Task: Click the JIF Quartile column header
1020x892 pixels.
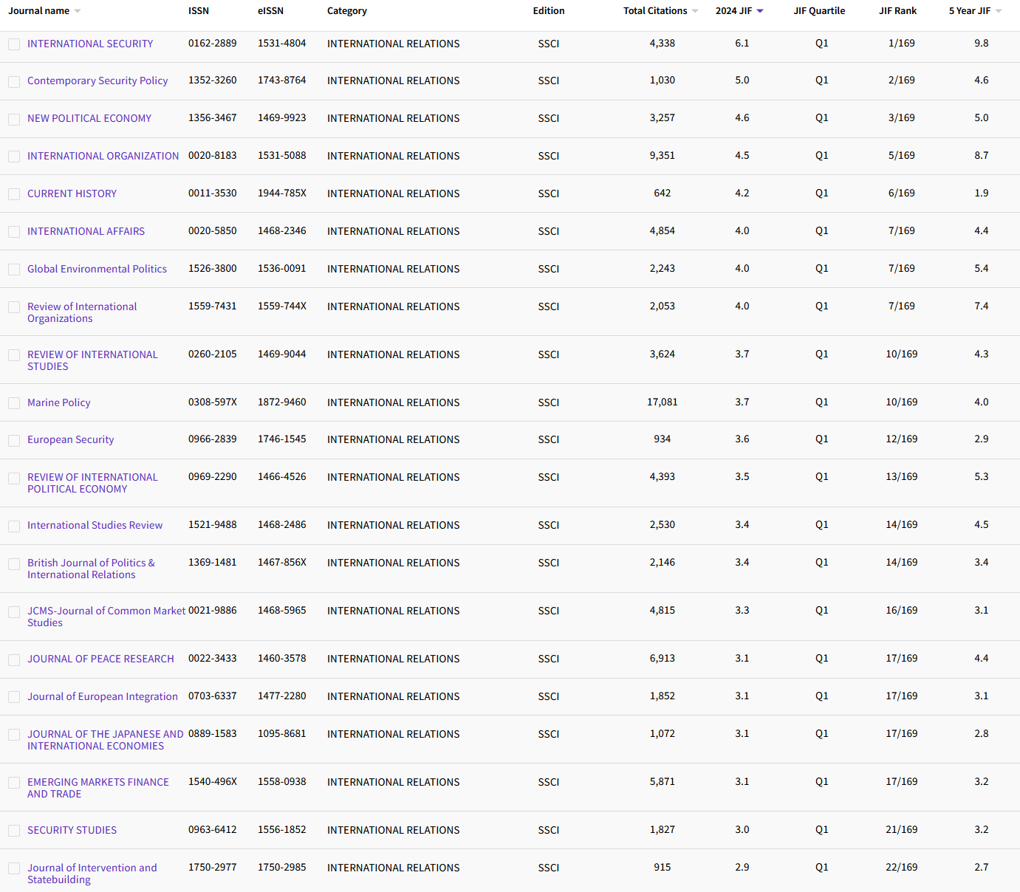Action: tap(819, 11)
